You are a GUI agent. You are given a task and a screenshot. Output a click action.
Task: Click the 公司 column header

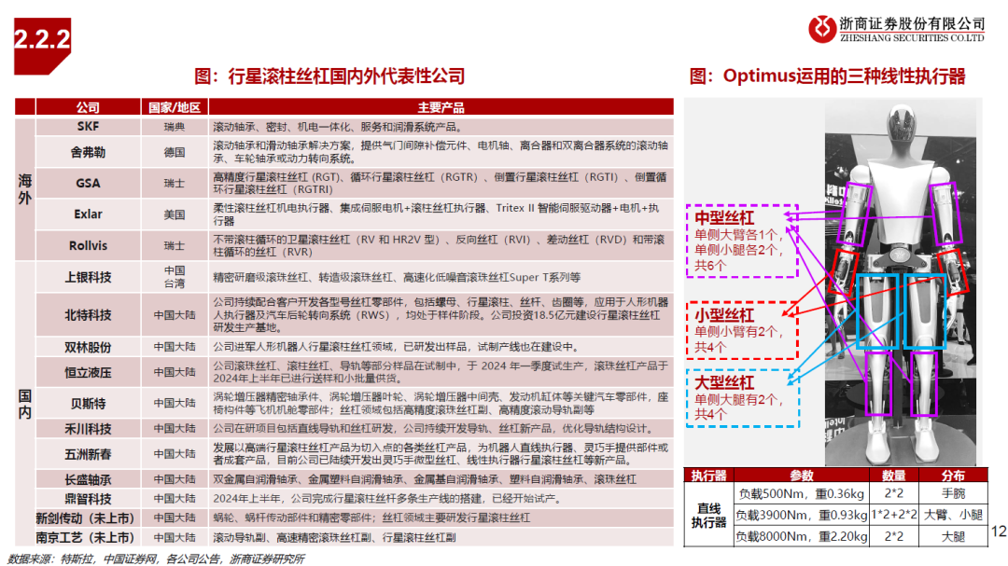tap(88, 107)
